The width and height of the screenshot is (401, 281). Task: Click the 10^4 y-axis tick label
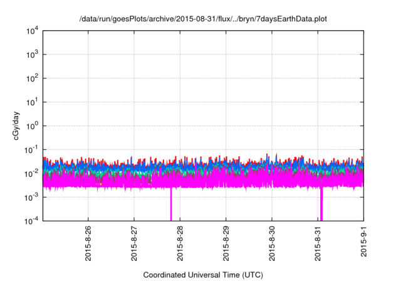pos(32,31)
